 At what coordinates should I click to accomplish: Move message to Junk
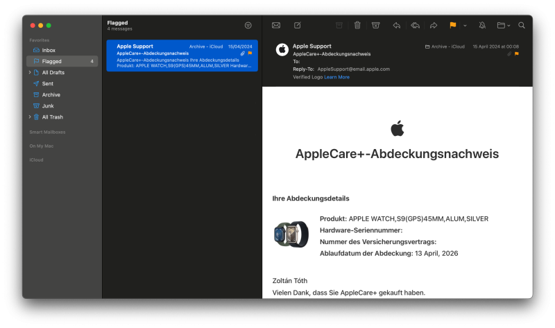coord(375,25)
